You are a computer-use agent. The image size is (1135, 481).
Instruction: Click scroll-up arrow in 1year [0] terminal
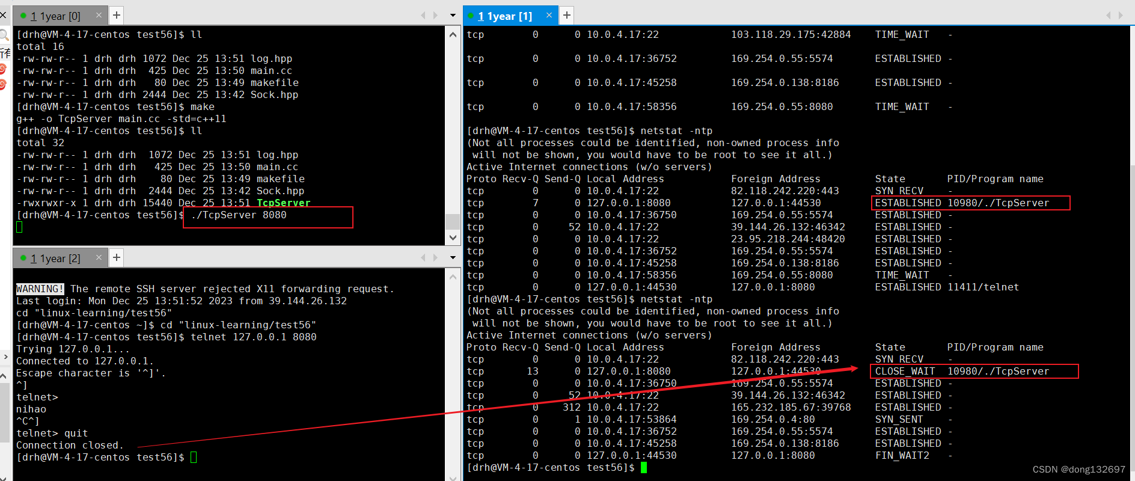453,34
